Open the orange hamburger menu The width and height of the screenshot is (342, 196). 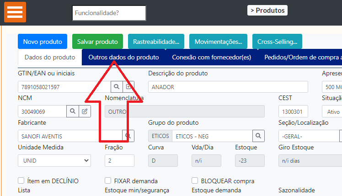tap(15, 12)
